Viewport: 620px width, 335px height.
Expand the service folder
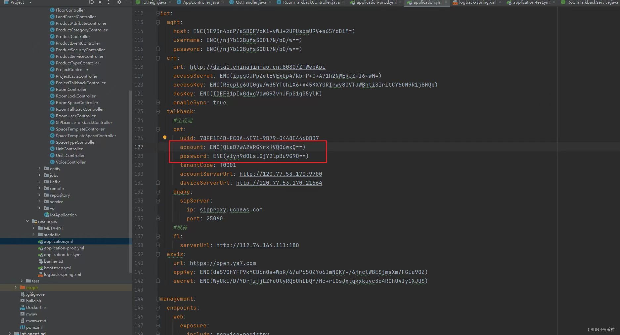(39, 202)
